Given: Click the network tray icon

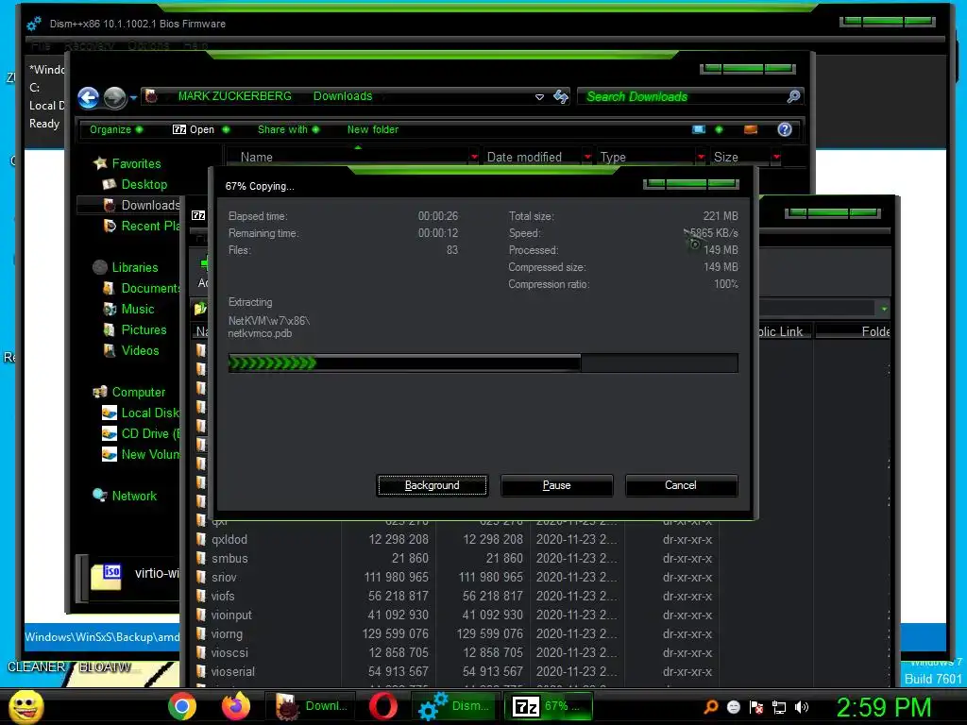Looking at the screenshot, I should coord(779,707).
